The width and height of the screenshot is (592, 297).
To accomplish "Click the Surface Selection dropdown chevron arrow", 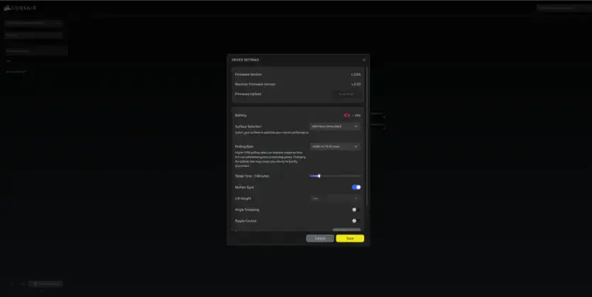I will pos(355,127).
